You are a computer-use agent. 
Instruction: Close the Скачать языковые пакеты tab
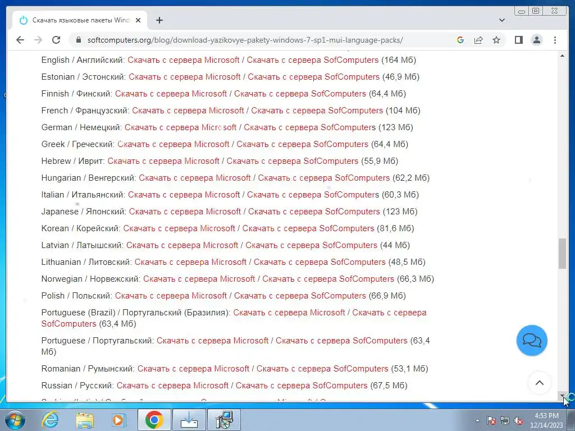(138, 20)
